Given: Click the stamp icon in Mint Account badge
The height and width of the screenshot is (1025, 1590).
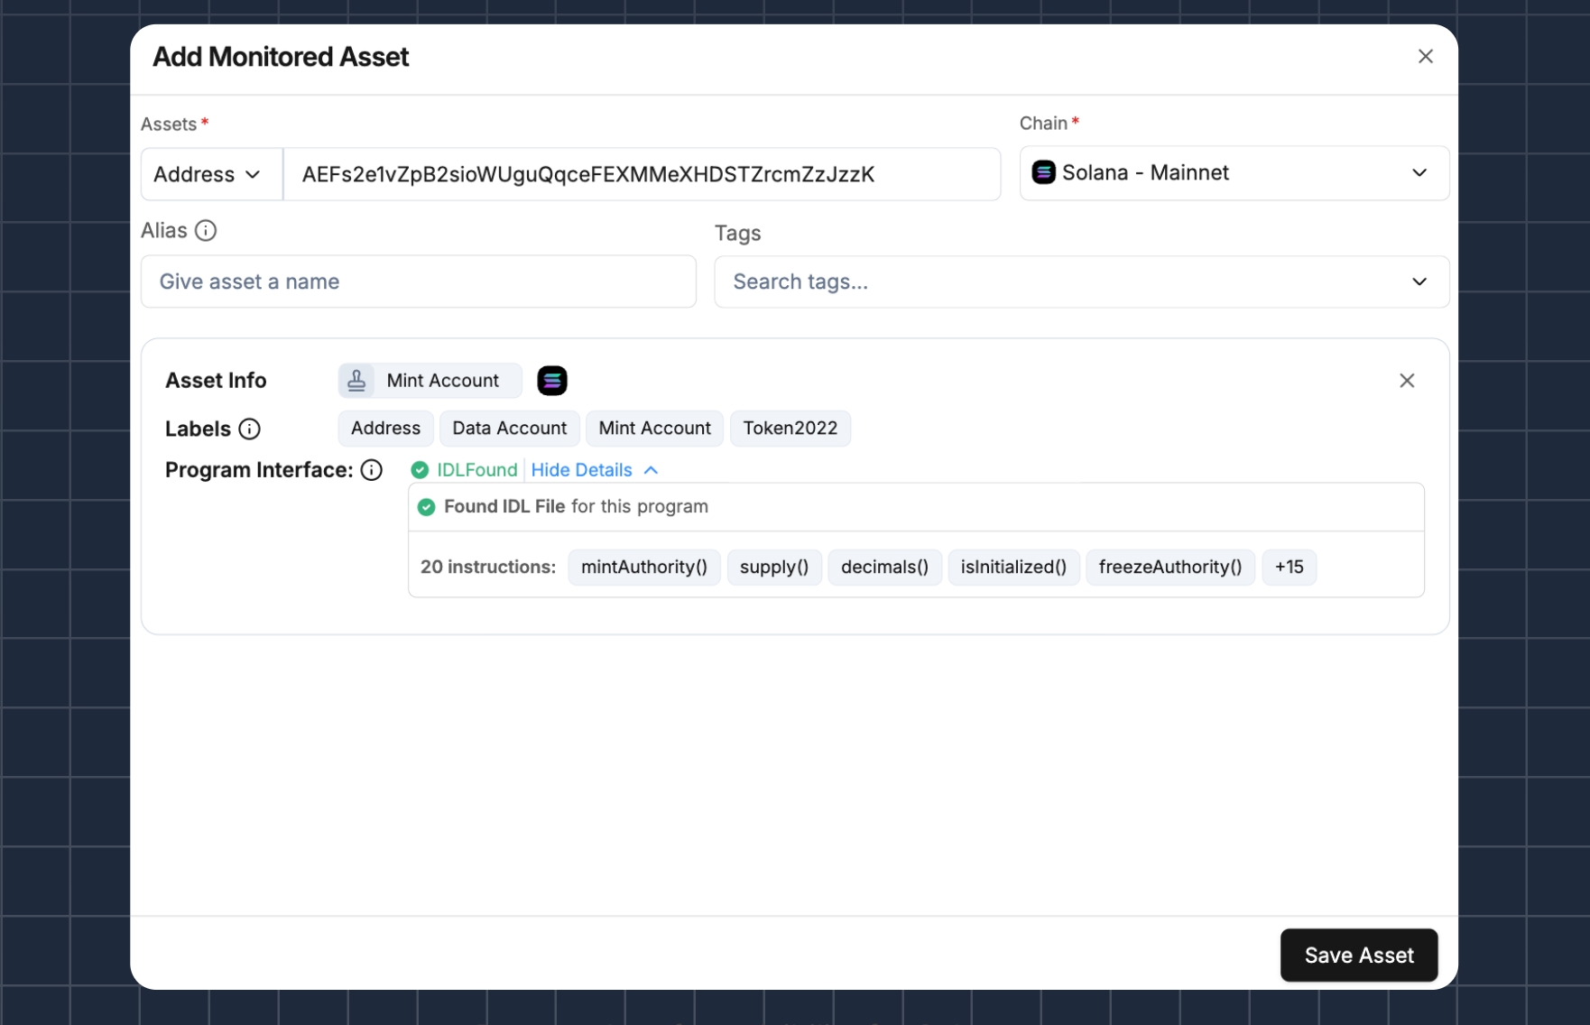Looking at the screenshot, I should [x=357, y=381].
